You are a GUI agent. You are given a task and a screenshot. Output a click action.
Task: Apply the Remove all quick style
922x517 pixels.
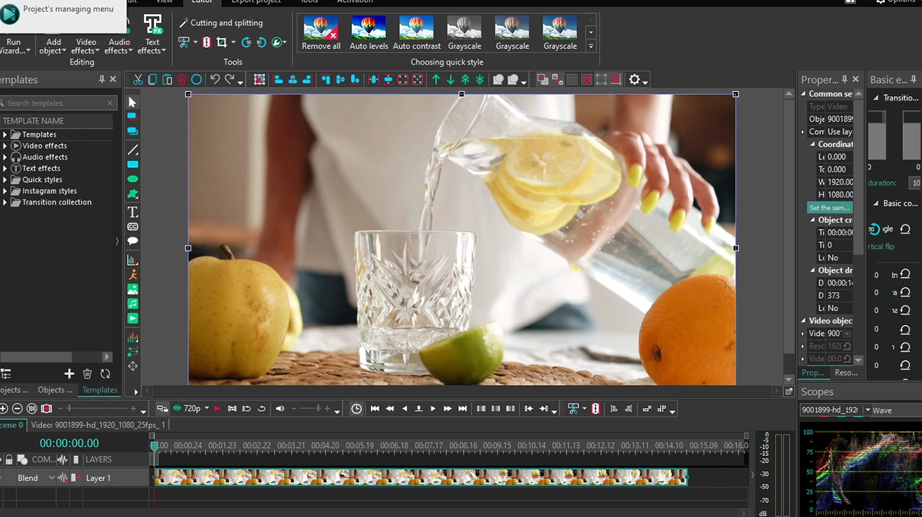point(321,33)
